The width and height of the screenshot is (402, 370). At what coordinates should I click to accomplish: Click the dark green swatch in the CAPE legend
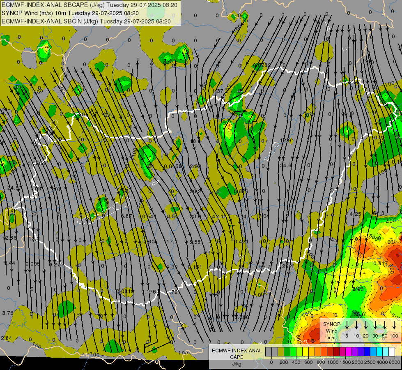coord(287,351)
